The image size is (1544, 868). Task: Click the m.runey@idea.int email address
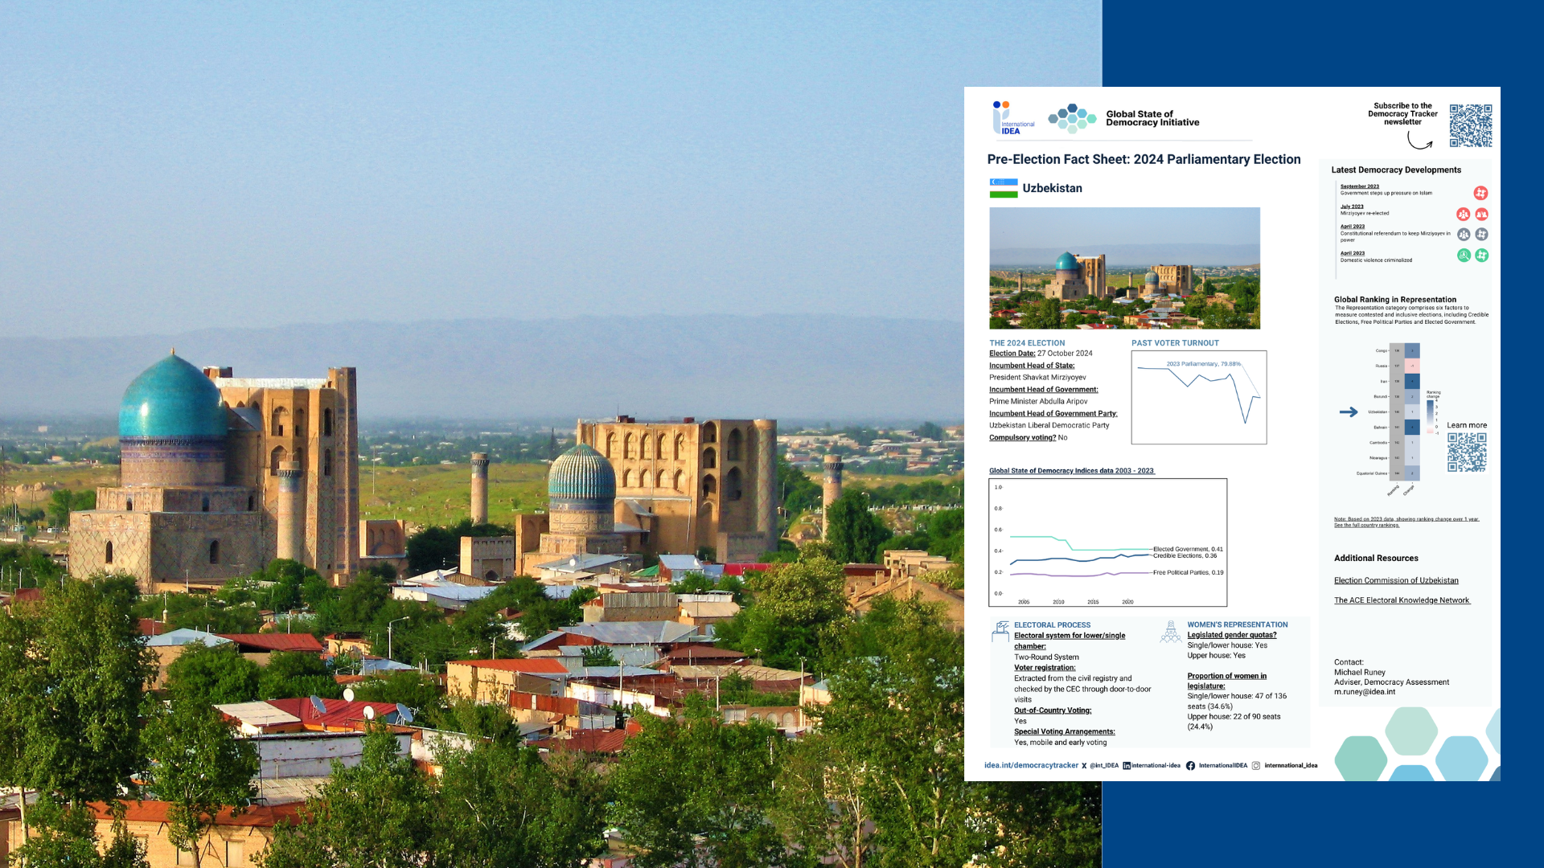point(1365,692)
